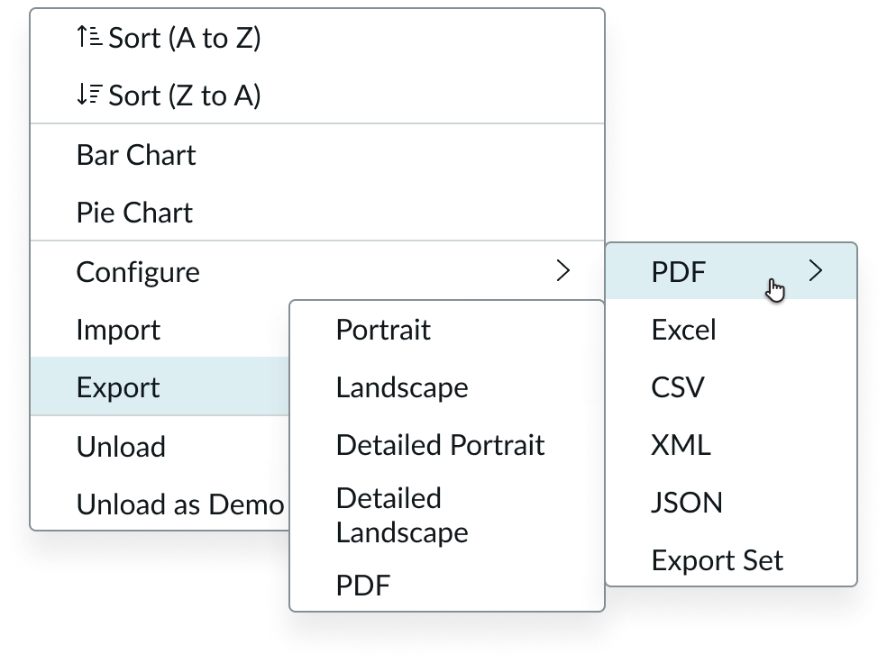Export as CSV format
Image resolution: width=887 pixels, height=663 pixels.
[x=731, y=387]
